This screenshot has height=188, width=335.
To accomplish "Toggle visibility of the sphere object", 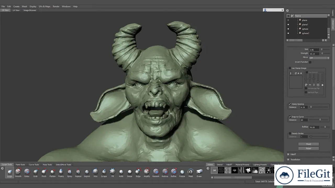I will tap(288, 29).
